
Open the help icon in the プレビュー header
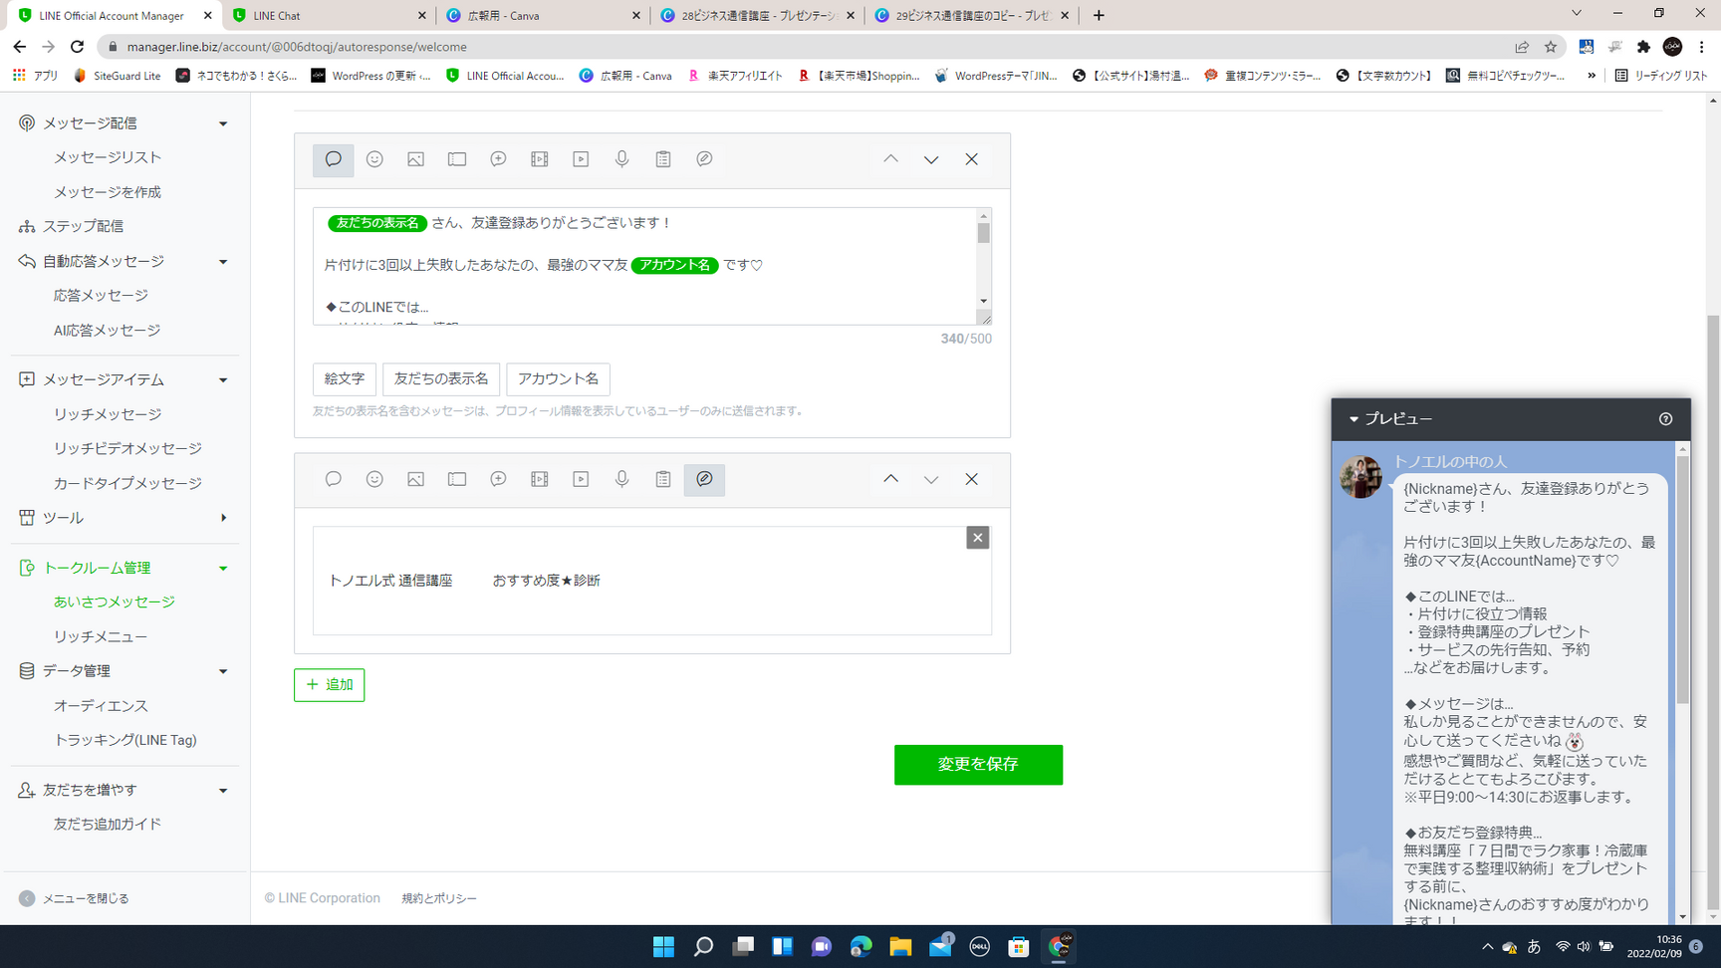[x=1665, y=419]
